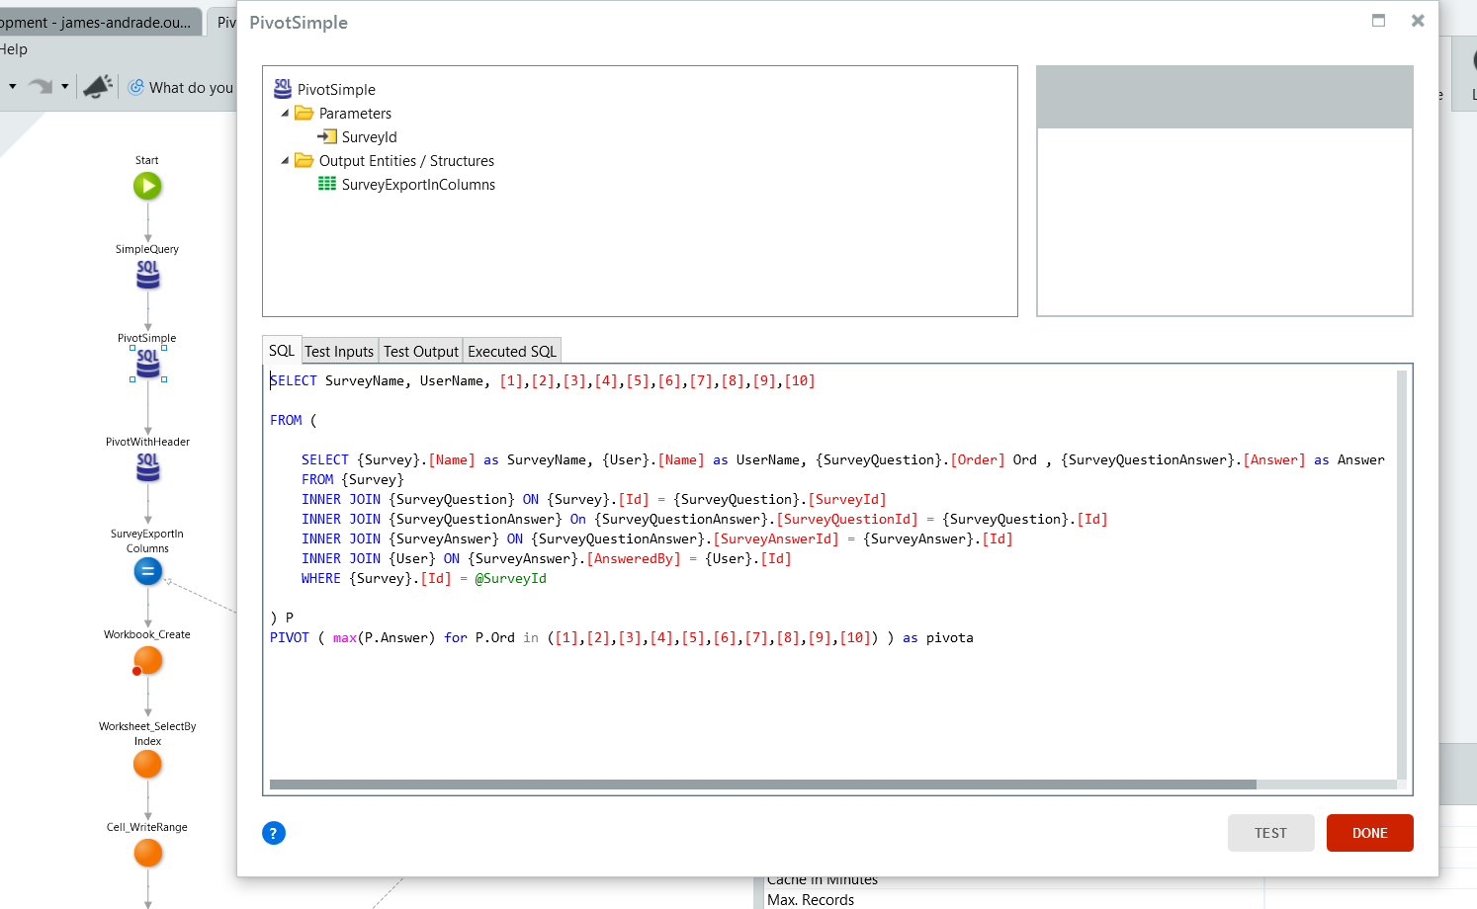Open the Executed SQL tab
Screen dimensions: 1477x909
point(512,352)
